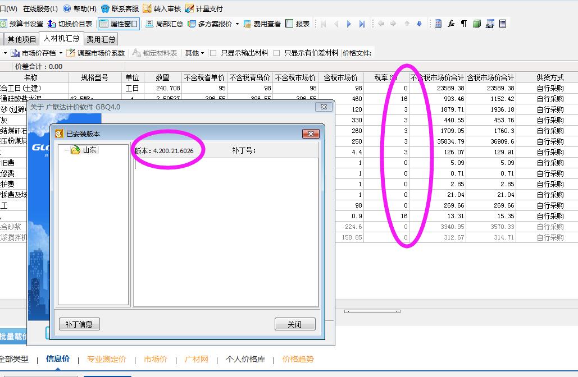Open 帮助(H) help menu
Viewport: 578px width, 377px height.
click(80, 8)
